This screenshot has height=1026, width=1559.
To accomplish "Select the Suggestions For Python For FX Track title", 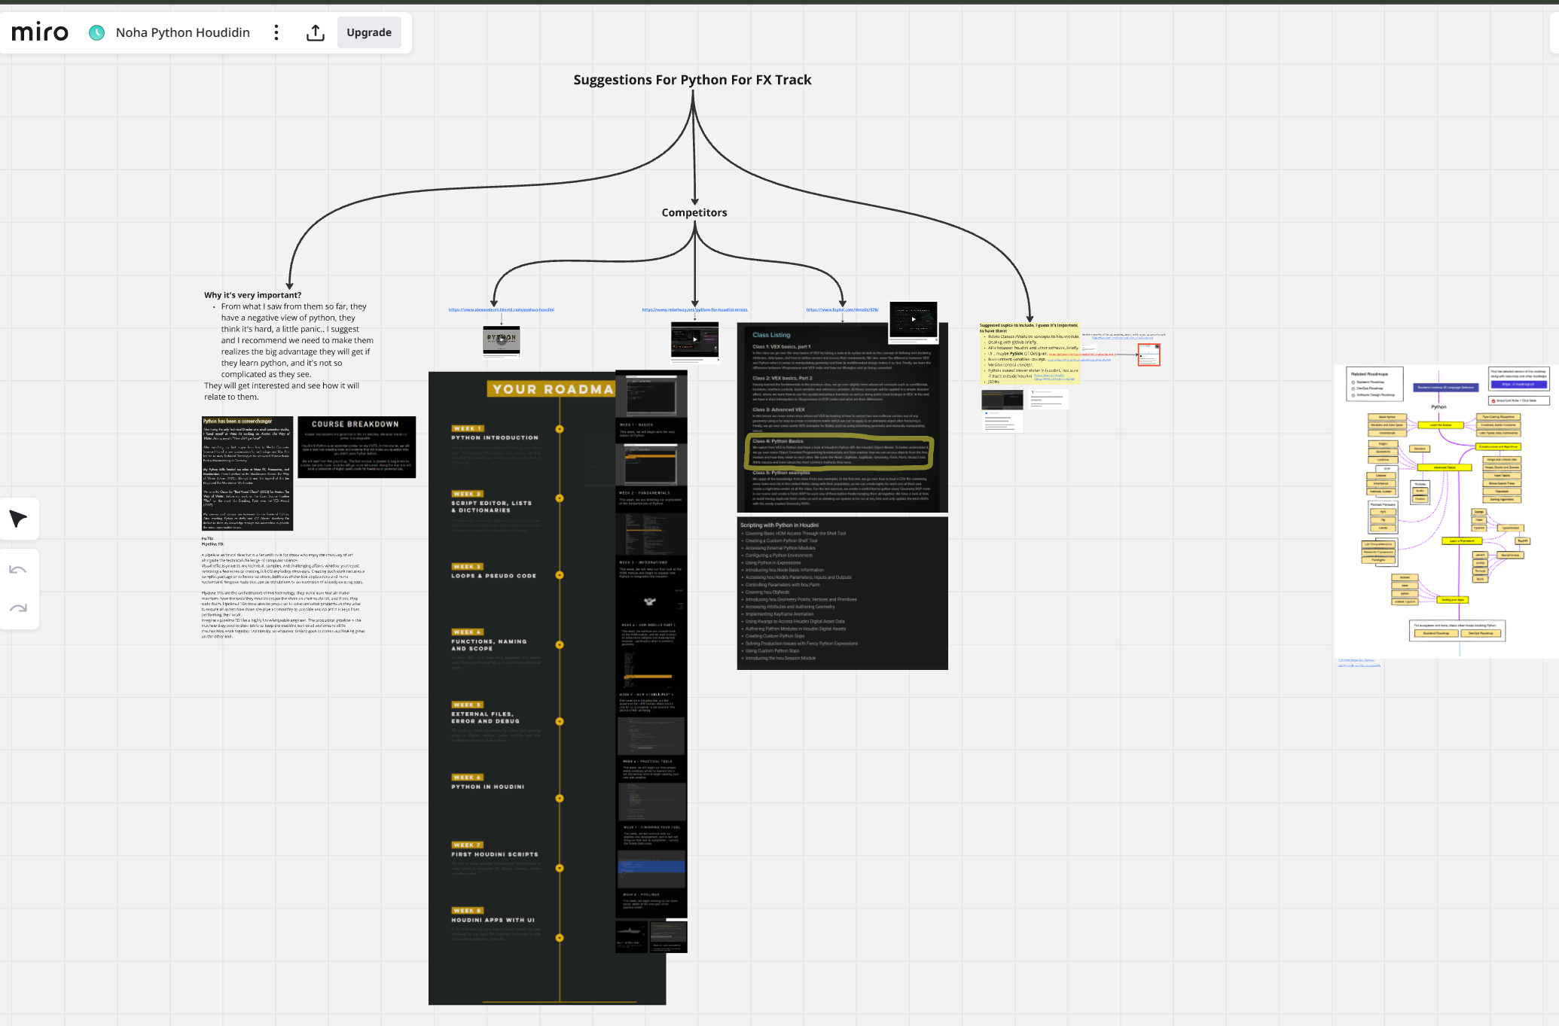I will pyautogui.click(x=692, y=80).
